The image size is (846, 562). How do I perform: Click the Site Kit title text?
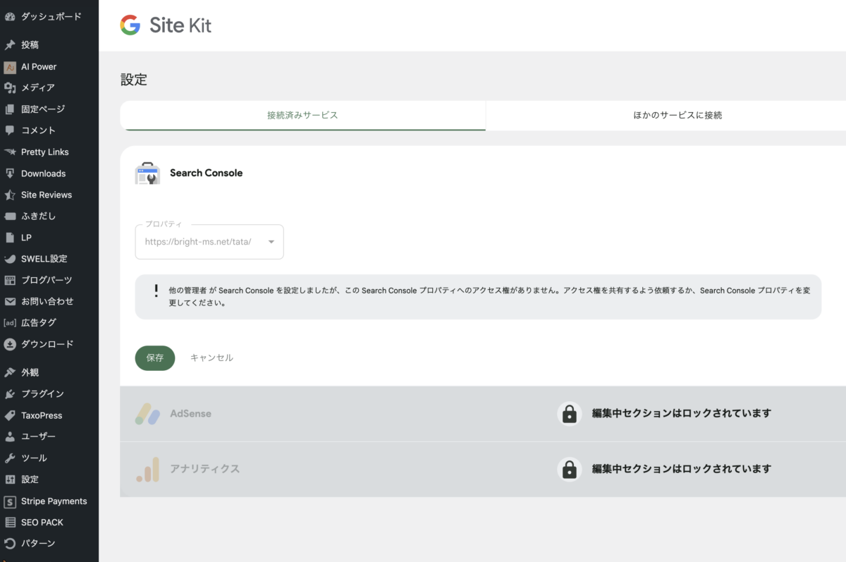pyautogui.click(x=180, y=25)
